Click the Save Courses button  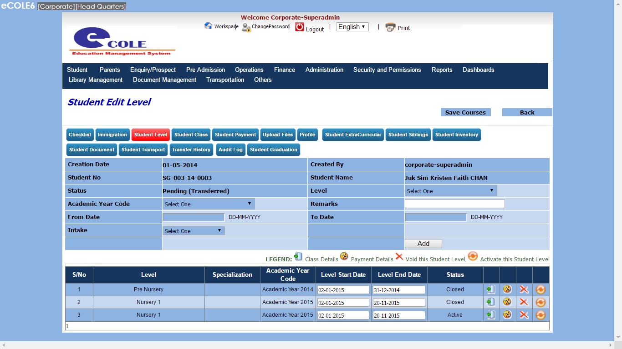[x=465, y=112]
